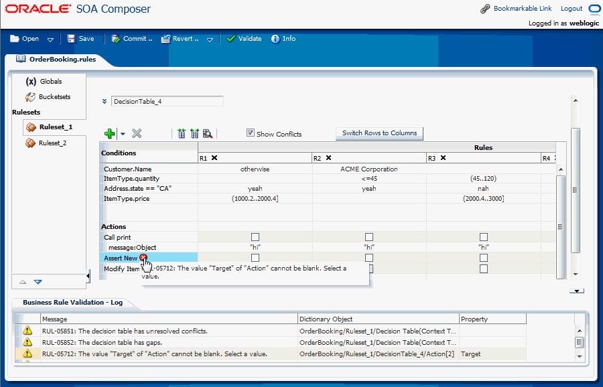The width and height of the screenshot is (603, 387).
Task: Click the Property column header
Action: 492,319
